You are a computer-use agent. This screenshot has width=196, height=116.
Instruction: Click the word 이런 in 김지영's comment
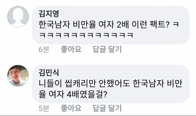(139, 25)
